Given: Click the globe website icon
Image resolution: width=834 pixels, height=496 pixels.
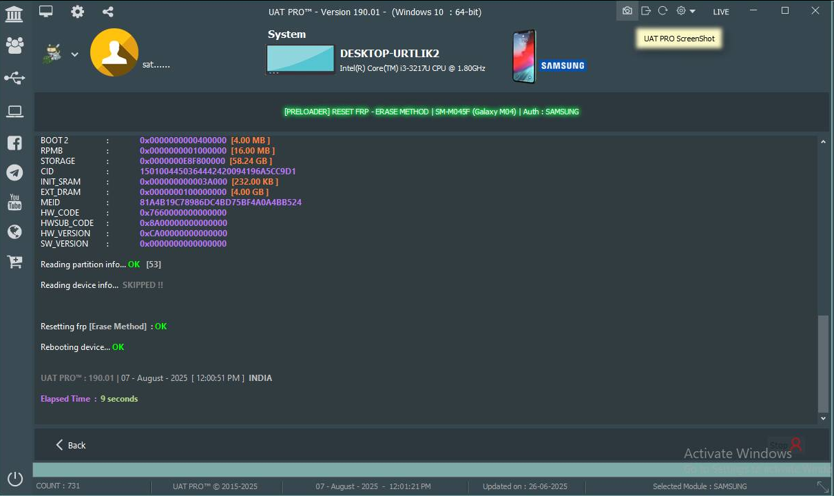Looking at the screenshot, I should pyautogui.click(x=14, y=232).
